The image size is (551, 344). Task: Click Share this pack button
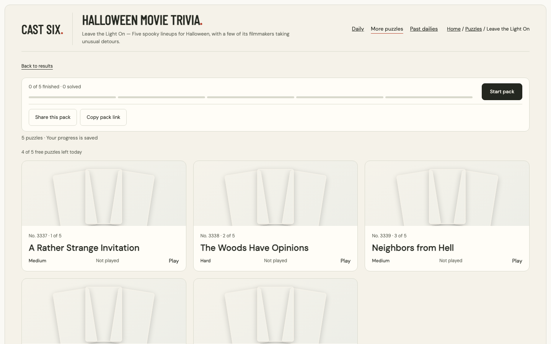53,117
